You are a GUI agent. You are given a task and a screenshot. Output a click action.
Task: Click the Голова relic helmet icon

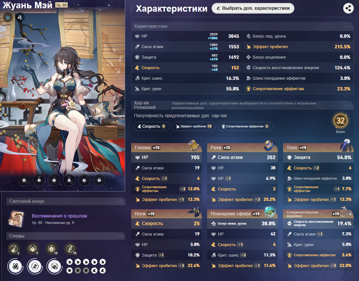[194, 145]
